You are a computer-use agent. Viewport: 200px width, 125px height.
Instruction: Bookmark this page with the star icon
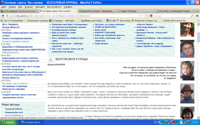(x=140, y=16)
